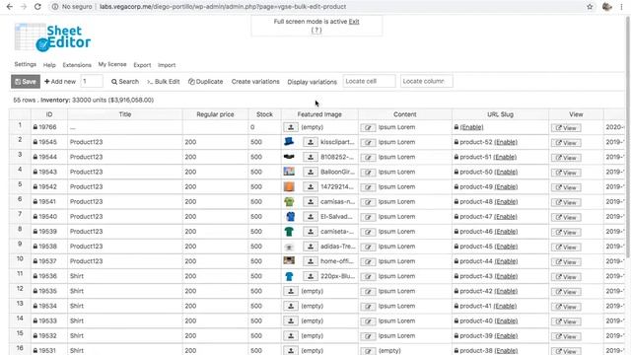The height and width of the screenshot is (355, 631).
Task: Open Export menu
Action: click(x=142, y=65)
